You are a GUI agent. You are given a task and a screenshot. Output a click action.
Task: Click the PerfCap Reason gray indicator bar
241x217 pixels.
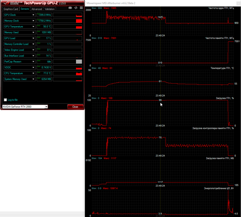coord(79,62)
